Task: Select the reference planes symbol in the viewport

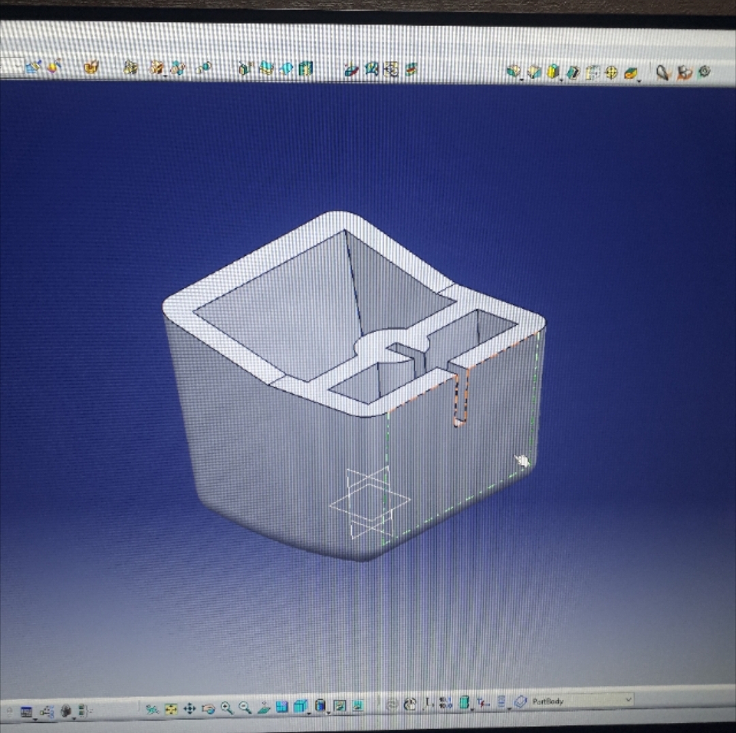Action: click(370, 503)
